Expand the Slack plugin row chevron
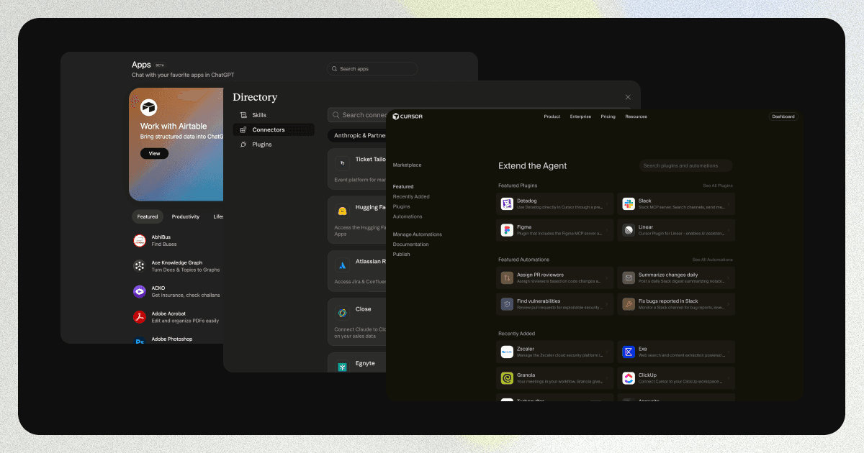Screen dimensions: 864x453 pyautogui.click(x=729, y=204)
